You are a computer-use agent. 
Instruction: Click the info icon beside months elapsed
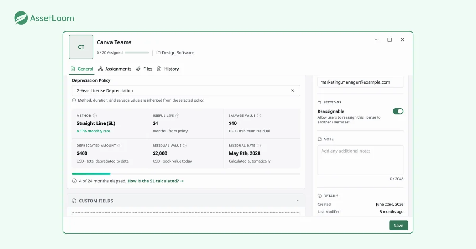pos(74,181)
